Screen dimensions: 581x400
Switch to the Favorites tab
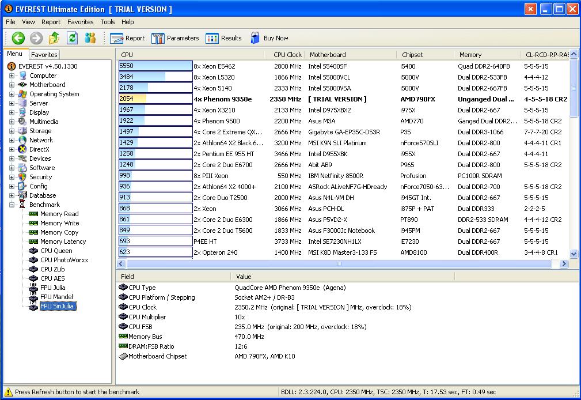pos(44,55)
